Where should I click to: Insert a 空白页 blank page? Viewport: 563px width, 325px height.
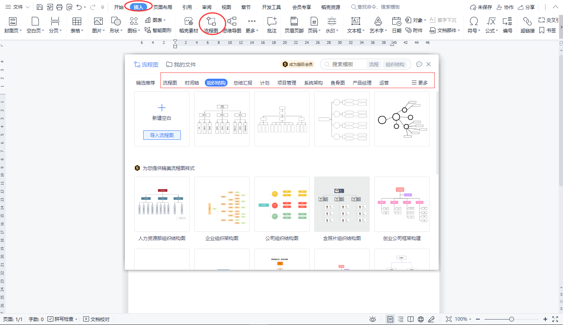[35, 25]
